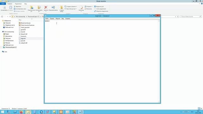Open Рабочий стол under Избранное
Viewport: 203px width, 114px height.
(8, 27)
